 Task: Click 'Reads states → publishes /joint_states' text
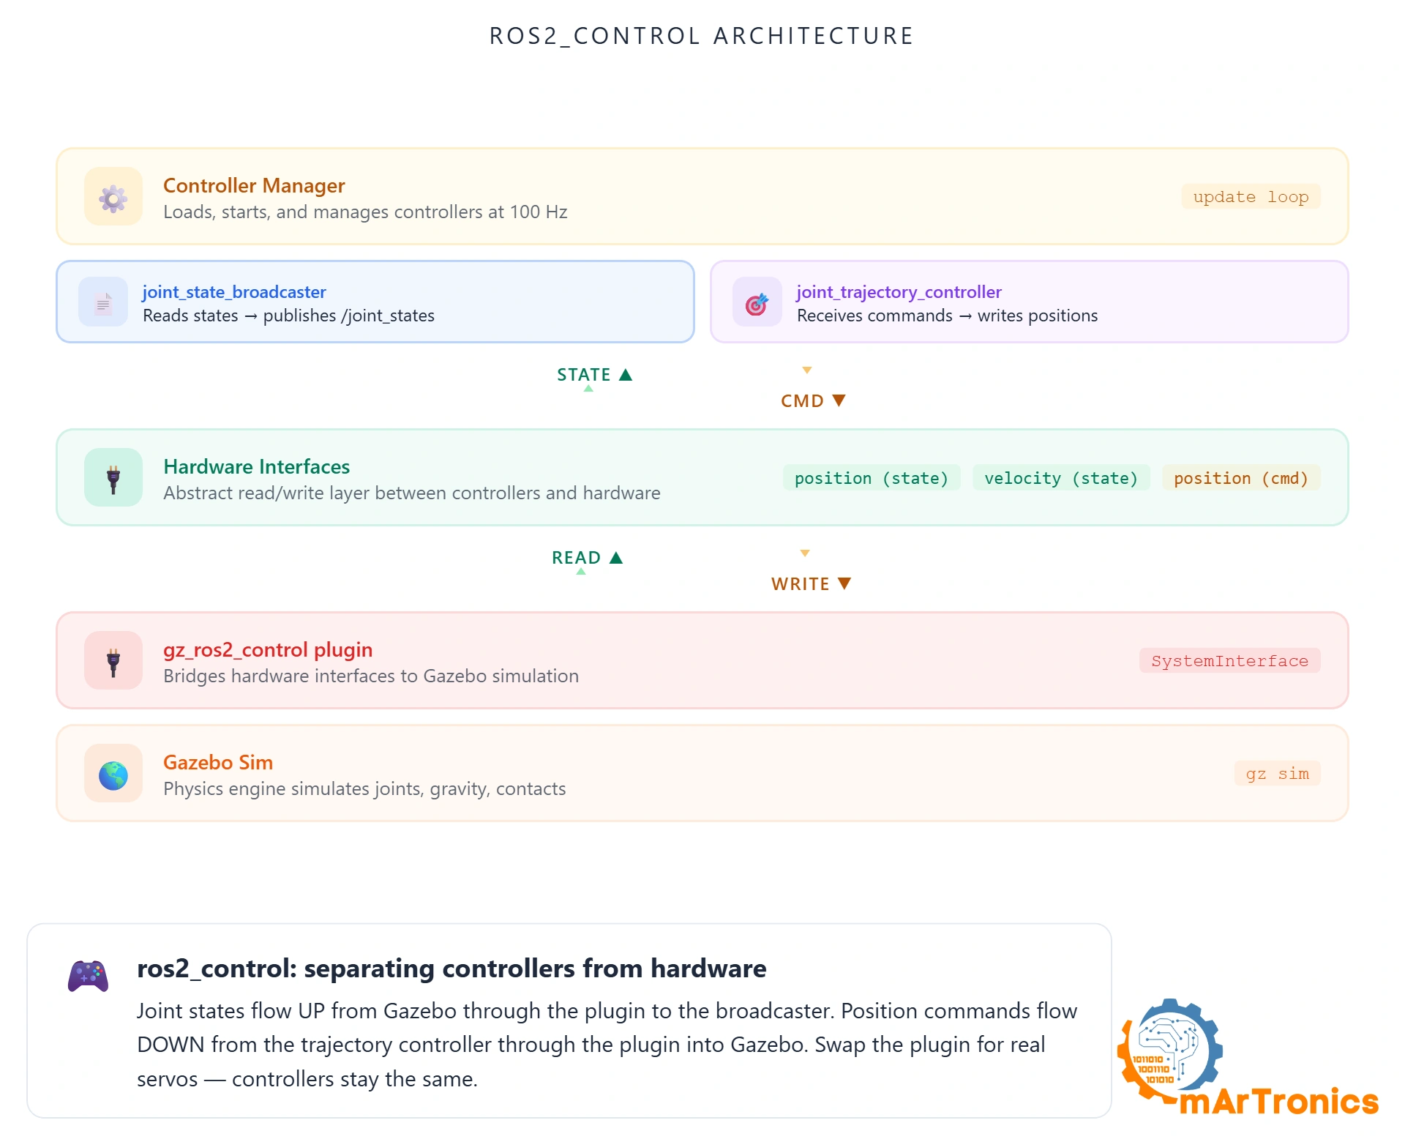coord(288,316)
